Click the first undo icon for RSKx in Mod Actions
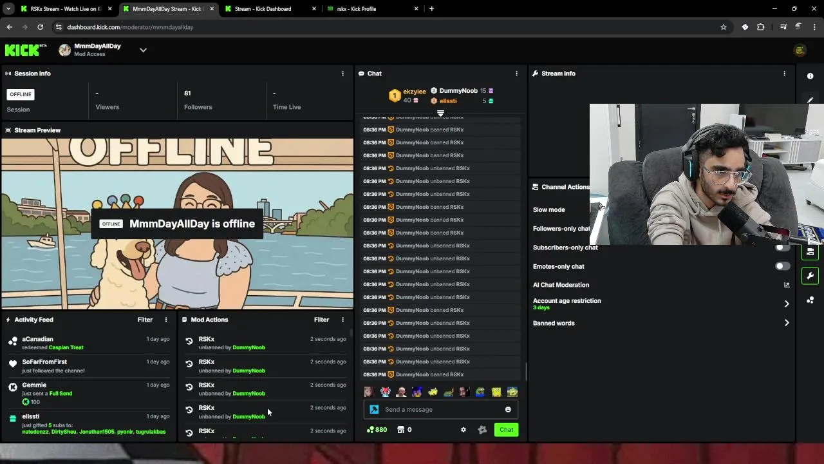824x464 pixels. [x=189, y=341]
